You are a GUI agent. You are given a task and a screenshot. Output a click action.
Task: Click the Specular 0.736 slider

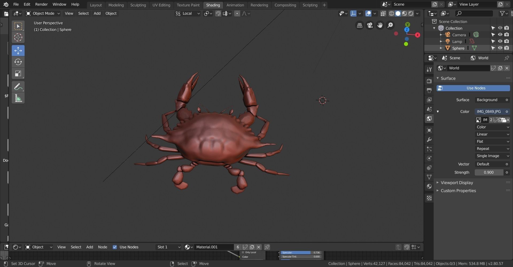[x=301, y=252]
